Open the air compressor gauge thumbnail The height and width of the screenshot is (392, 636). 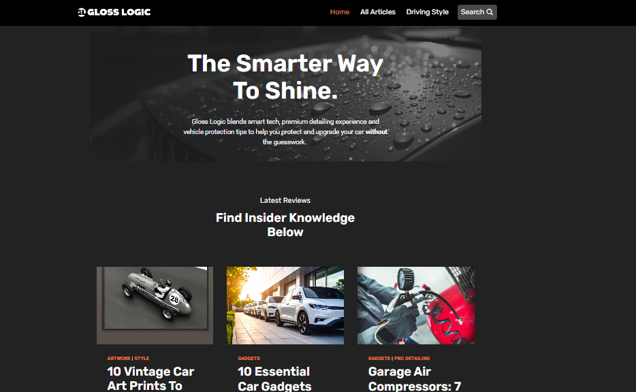(416, 306)
